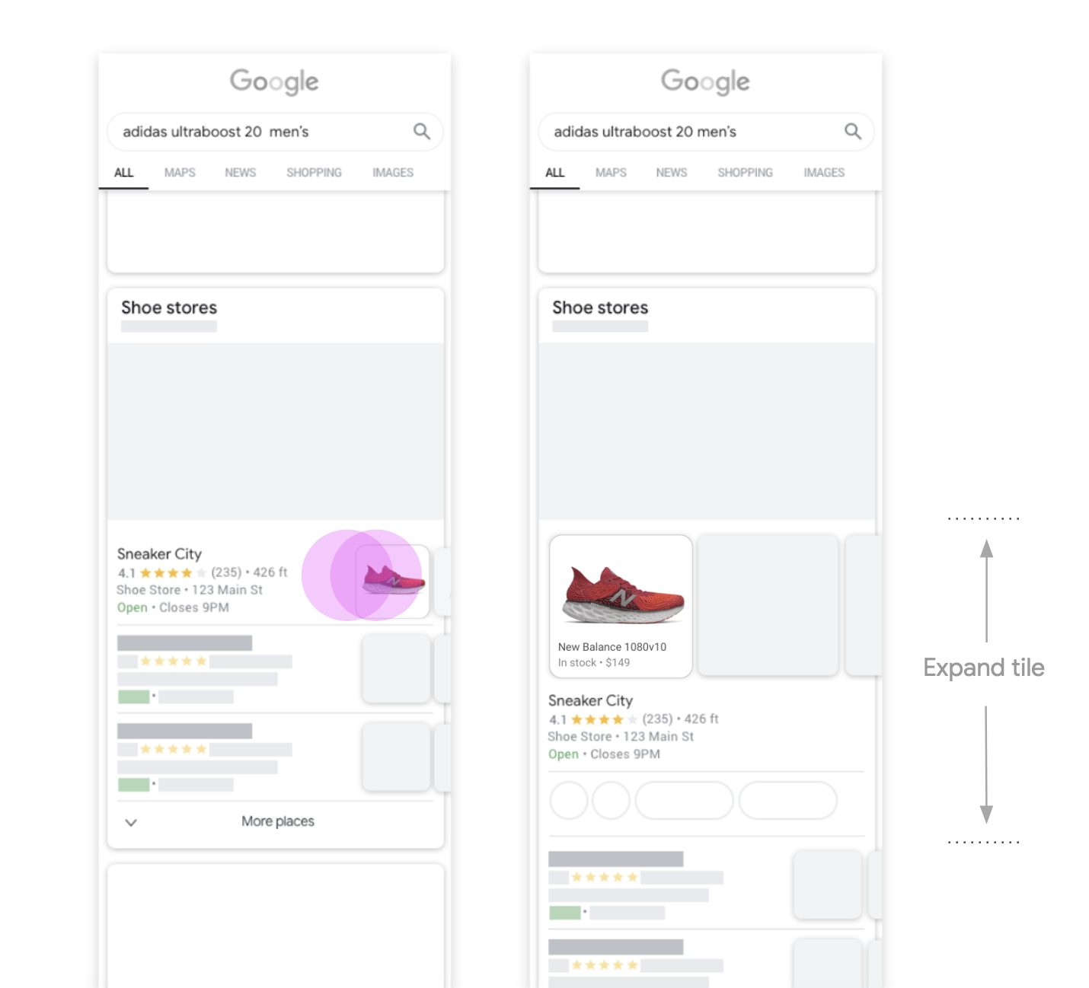Open the SHOPPING tab in left mockup
Image resolution: width=1089 pixels, height=988 pixels.
click(314, 173)
